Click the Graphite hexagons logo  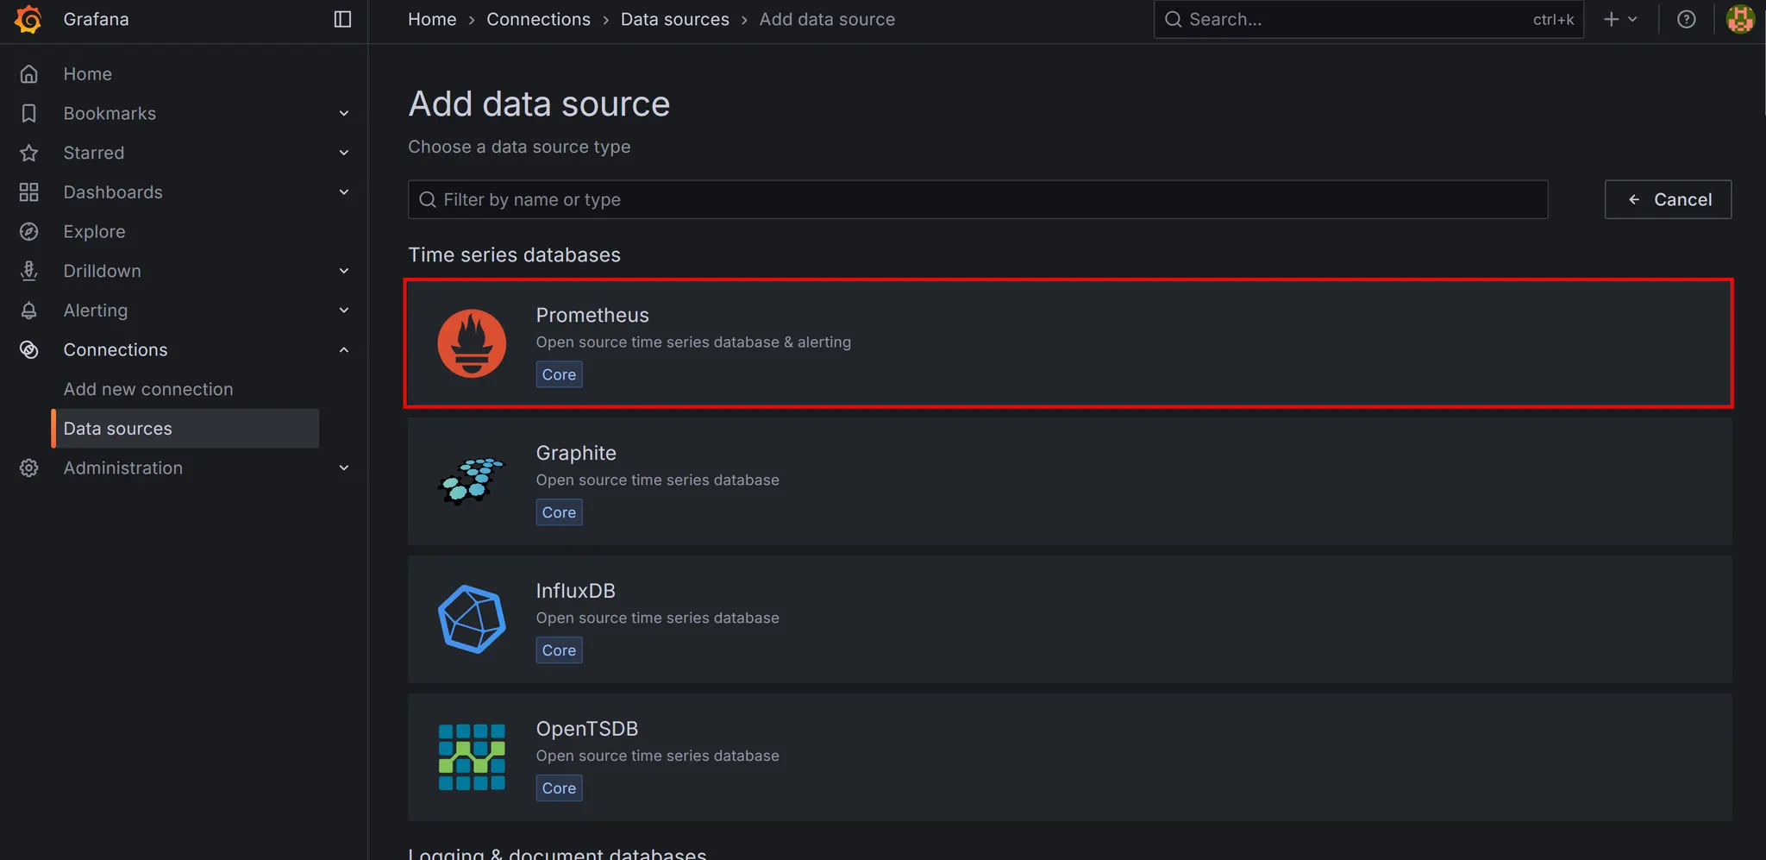472,481
